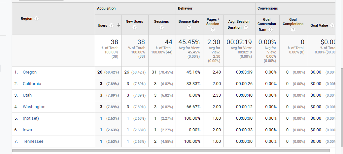Viewport: 343px width, 154px height.
Task: Show help for Bounce Rate metric
Action: [189, 27]
